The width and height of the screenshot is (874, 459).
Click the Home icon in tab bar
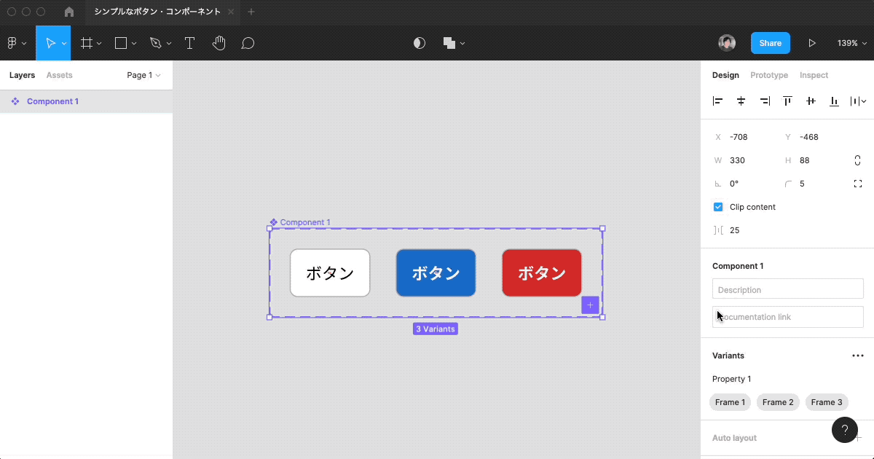coord(69,12)
